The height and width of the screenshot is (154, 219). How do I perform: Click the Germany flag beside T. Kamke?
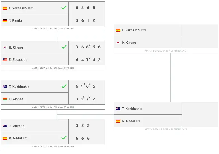(5, 20)
